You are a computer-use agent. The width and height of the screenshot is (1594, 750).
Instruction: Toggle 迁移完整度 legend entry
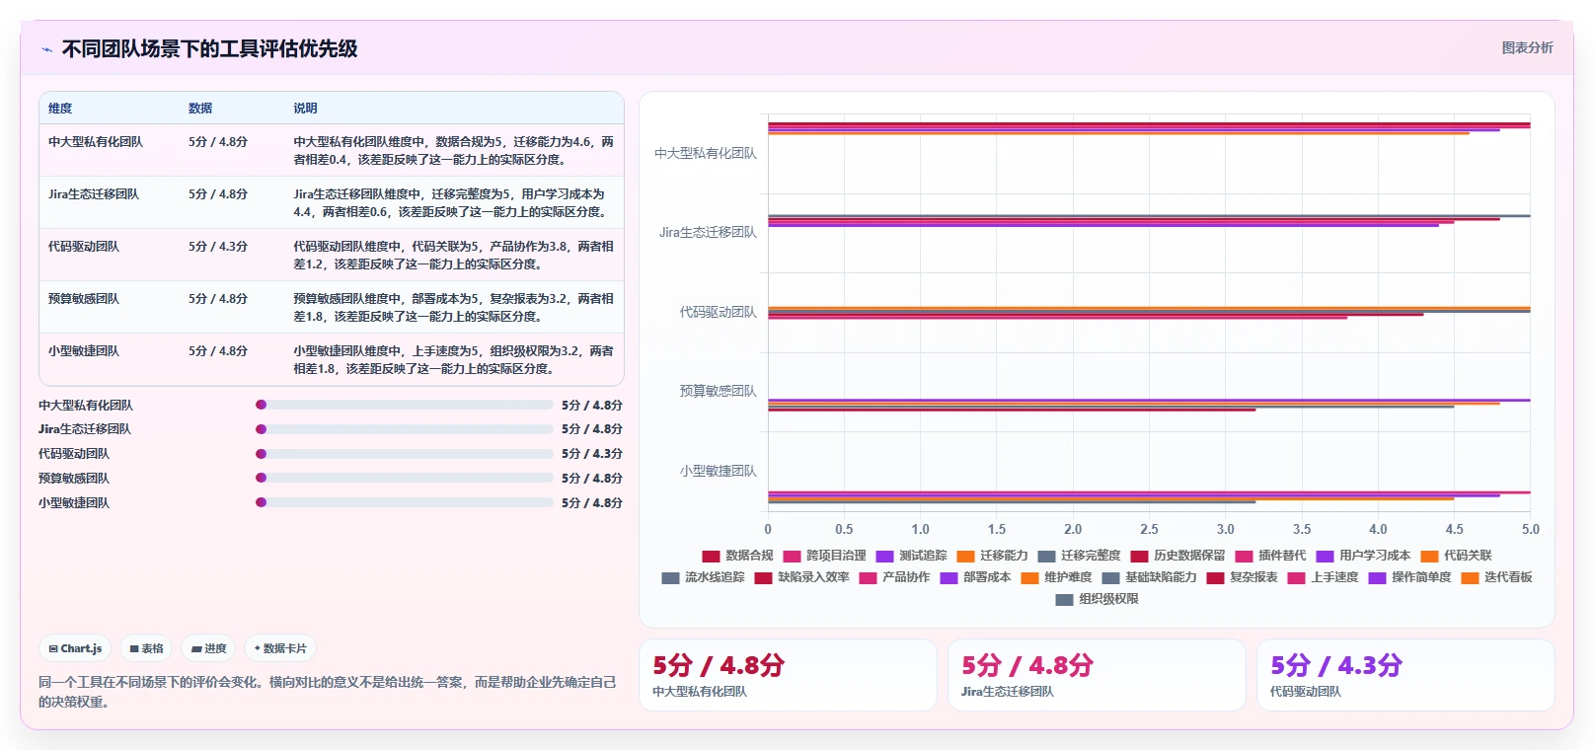[x=1079, y=556]
